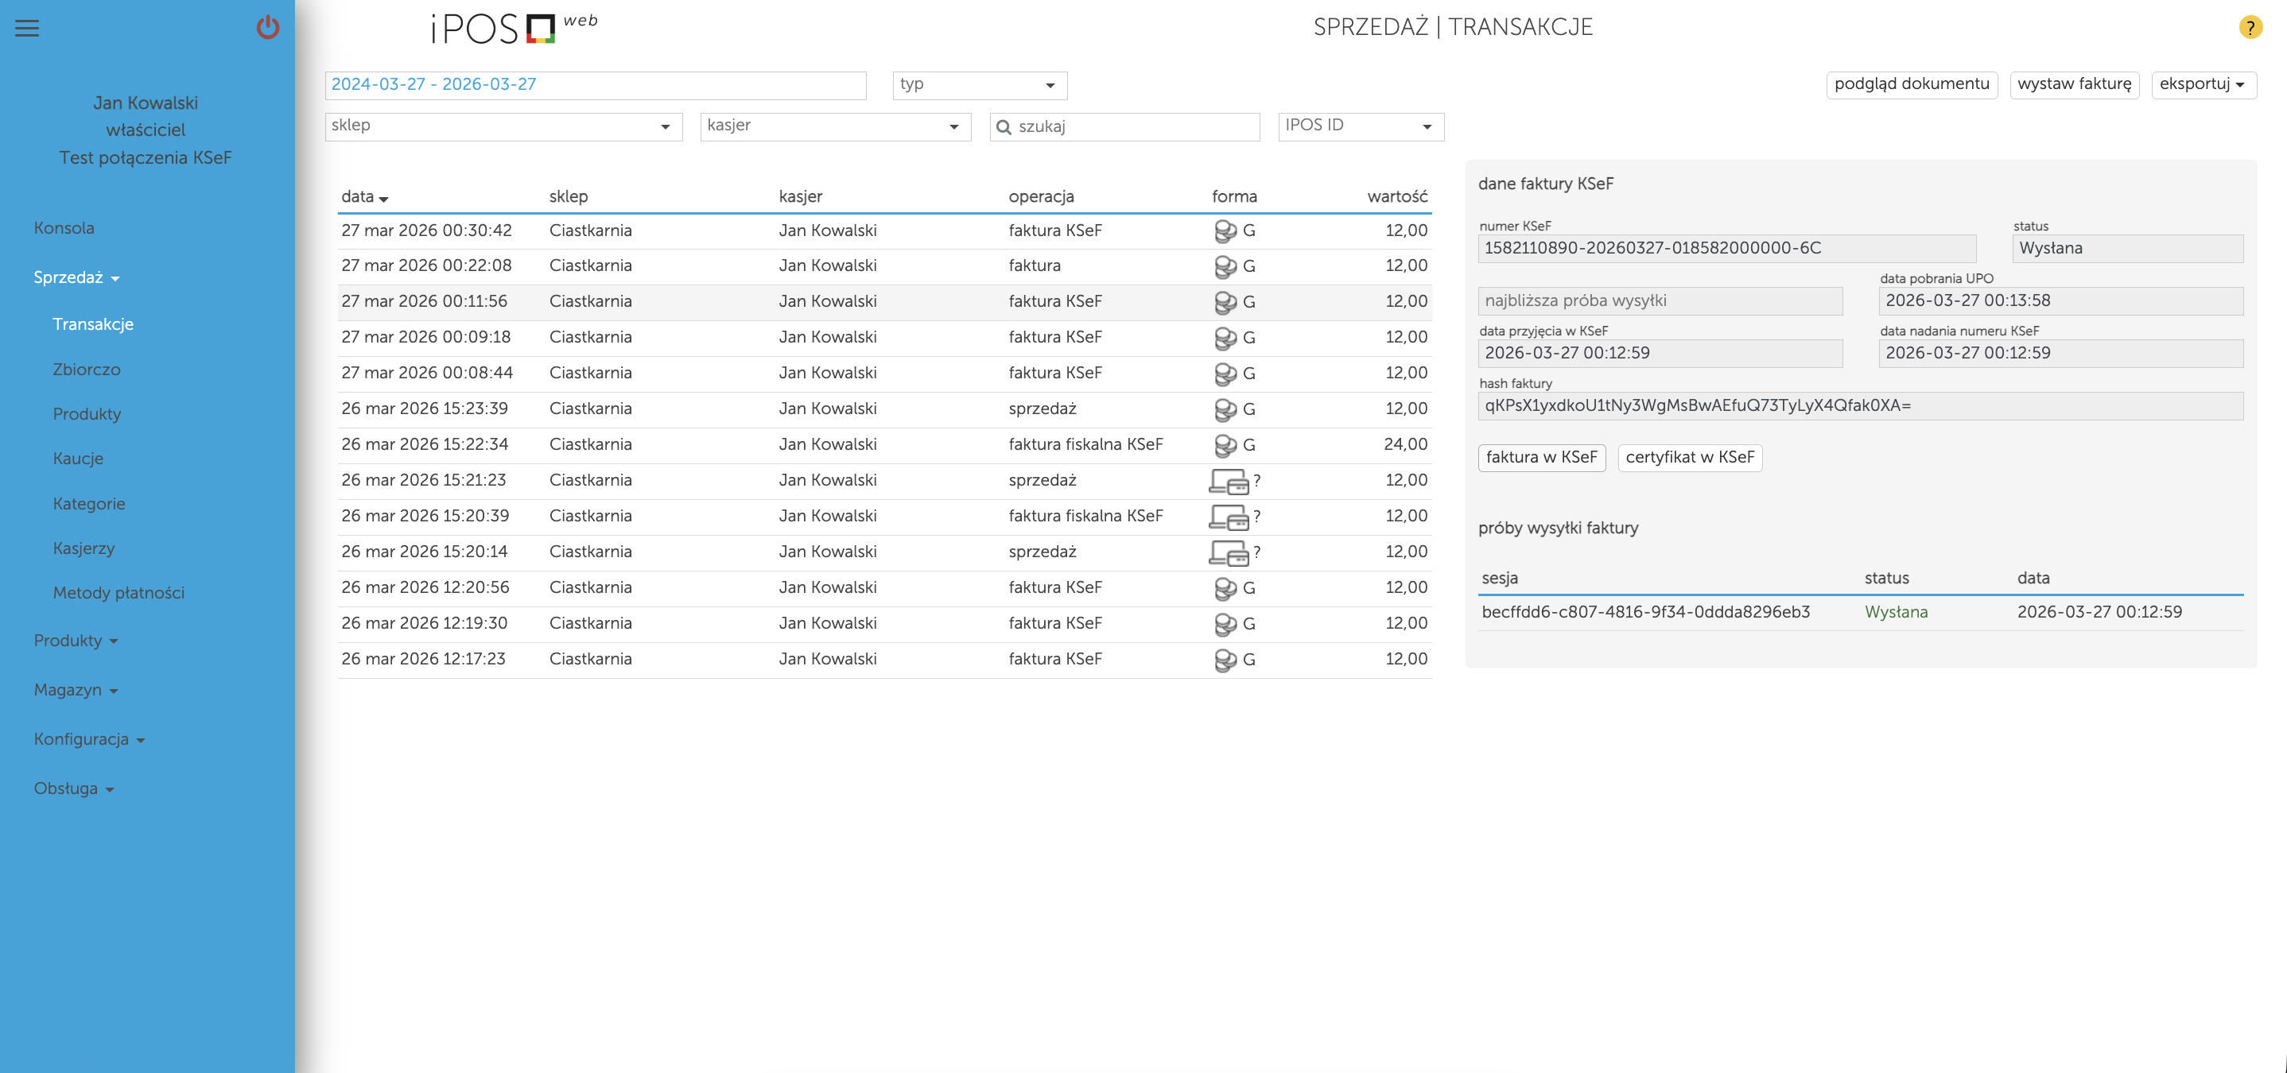Viewport: 2287px width, 1073px height.
Task: Click card payment icon on 15:20:39 row
Action: coord(1228,517)
